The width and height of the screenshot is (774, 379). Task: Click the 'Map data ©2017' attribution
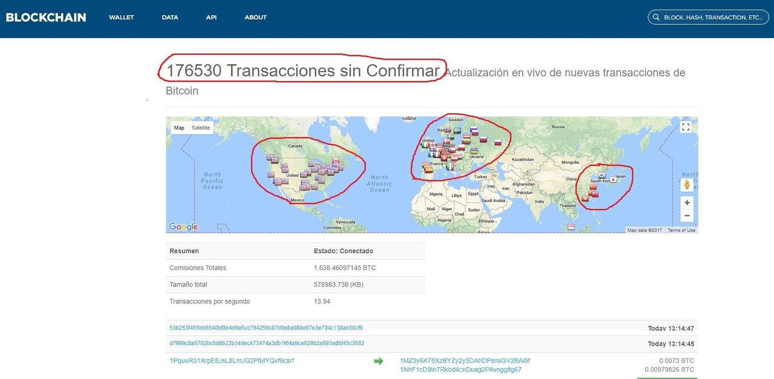coord(645,230)
